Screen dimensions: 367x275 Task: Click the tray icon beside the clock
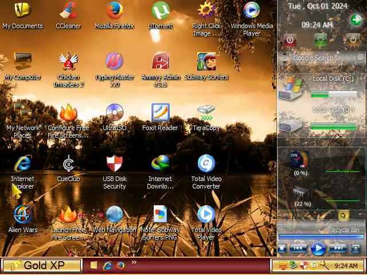coord(324,265)
